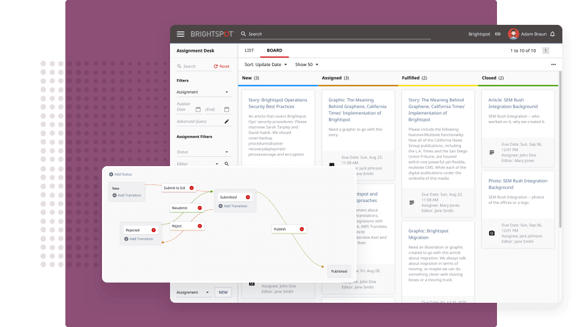Viewport: 582px width, 327px height.
Task: Open Photo: SEM Rush Integration Background
Action: 518,184
